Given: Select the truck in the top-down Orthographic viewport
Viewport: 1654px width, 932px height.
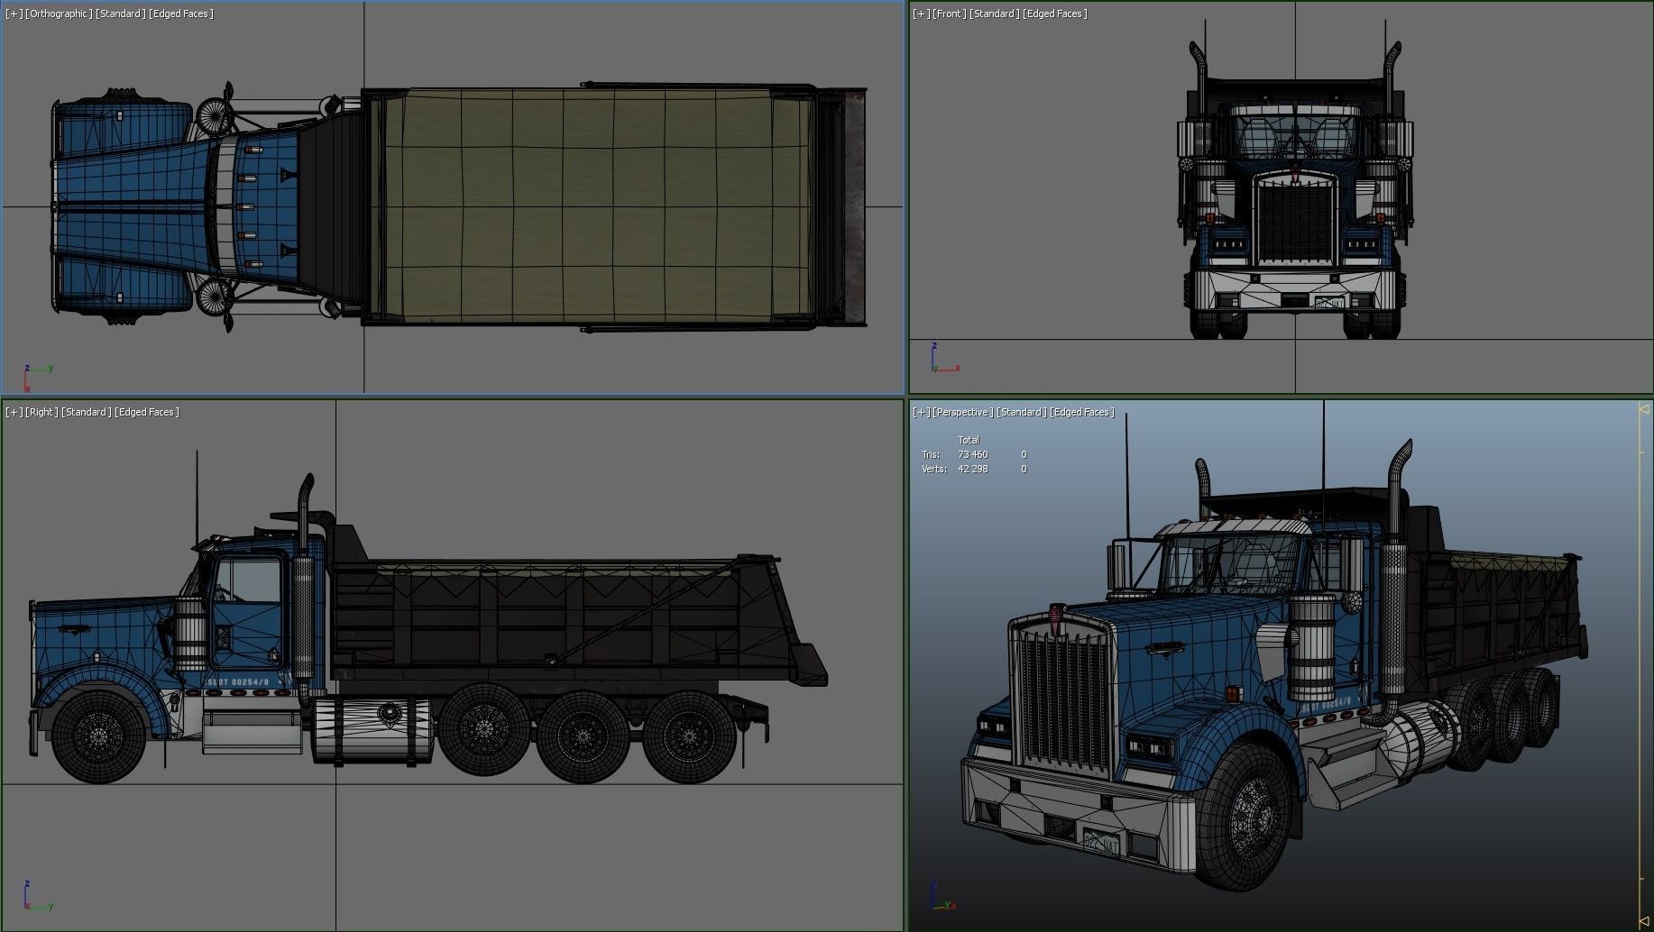Looking at the screenshot, I should point(458,207).
